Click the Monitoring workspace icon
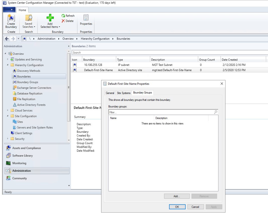Screen dimensions: 268x214 click(8, 163)
